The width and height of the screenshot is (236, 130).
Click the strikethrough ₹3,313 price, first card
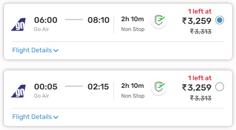(x=201, y=31)
